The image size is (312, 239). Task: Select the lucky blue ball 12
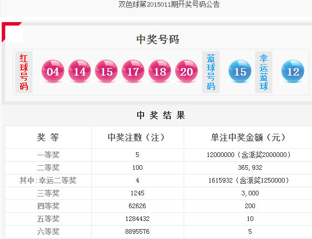point(293,71)
